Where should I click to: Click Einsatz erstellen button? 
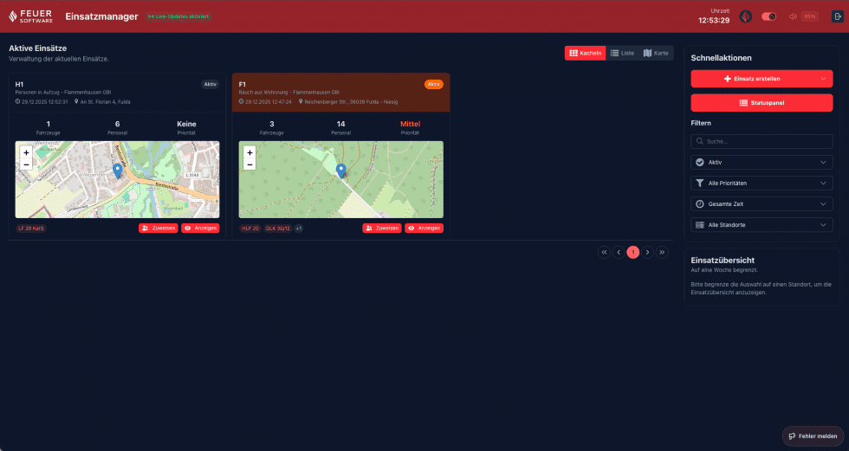[x=753, y=79]
